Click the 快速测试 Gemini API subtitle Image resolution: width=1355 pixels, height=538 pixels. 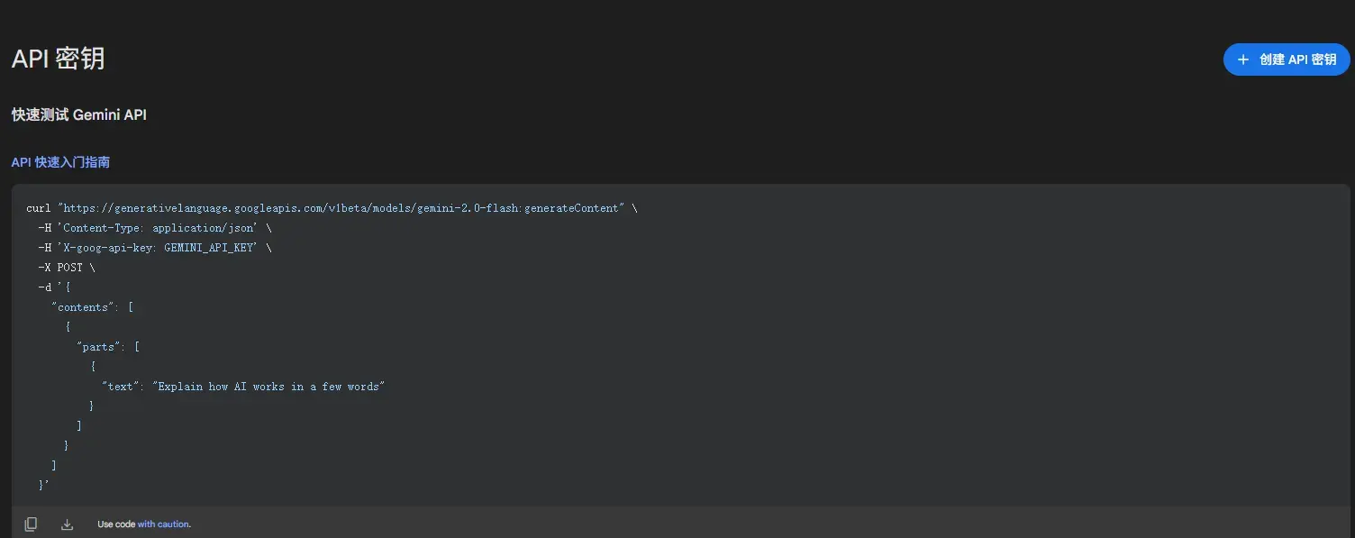78,115
